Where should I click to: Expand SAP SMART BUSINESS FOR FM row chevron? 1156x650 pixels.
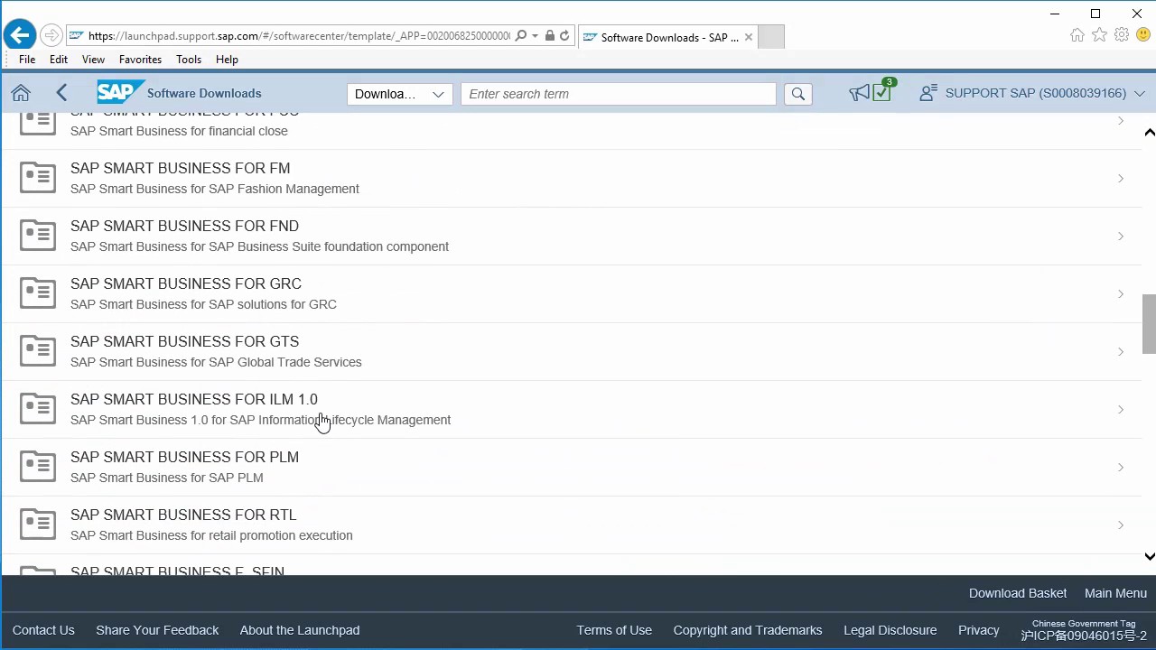tap(1121, 179)
